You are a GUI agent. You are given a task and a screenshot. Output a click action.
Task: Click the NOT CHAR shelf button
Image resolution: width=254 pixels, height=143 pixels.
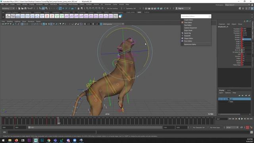8,16
